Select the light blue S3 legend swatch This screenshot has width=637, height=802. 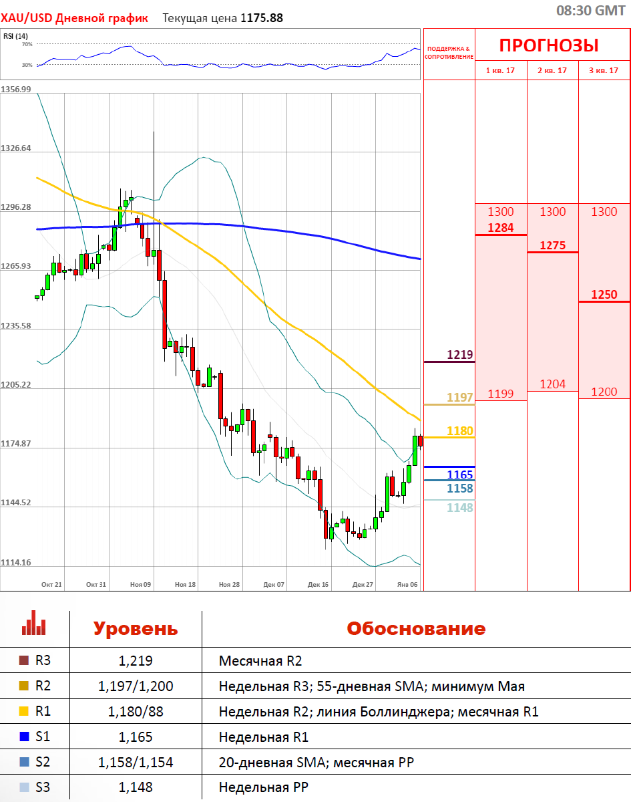point(25,788)
